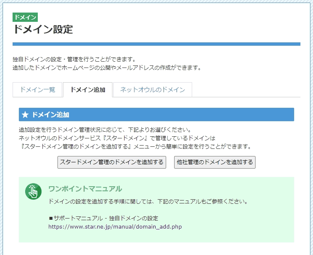Click the line starting 追加設定を行うドメイン管理状況
Image resolution: width=313 pixels, height=255 pixels.
pos(105,130)
